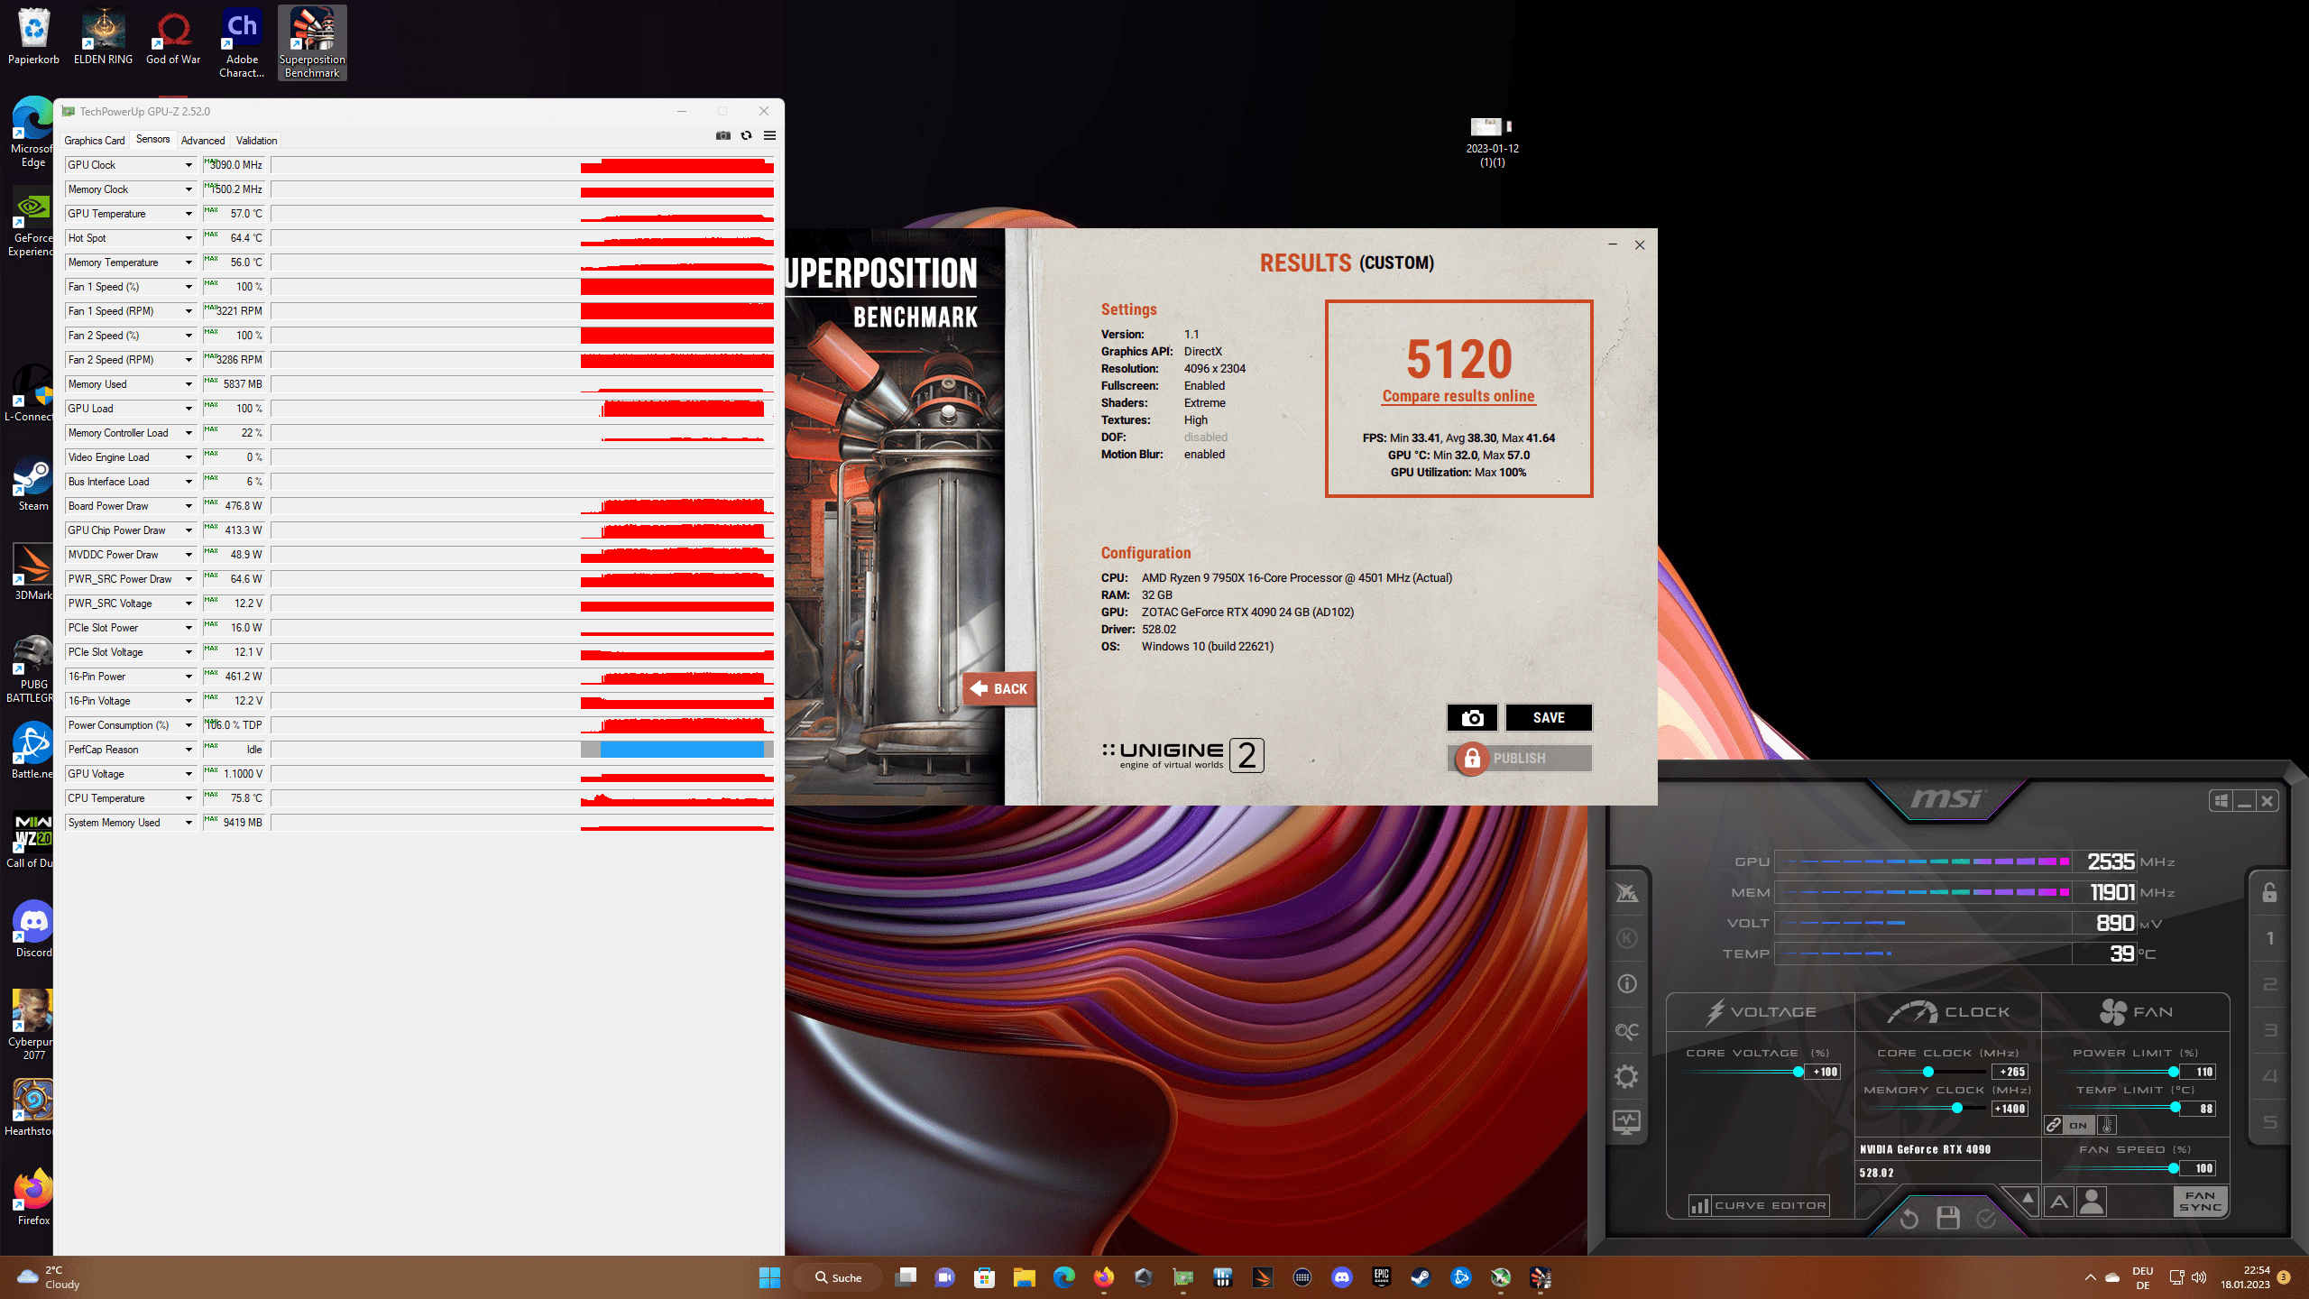This screenshot has width=2309, height=1299.
Task: Open Steam from the taskbar
Action: click(x=1421, y=1277)
